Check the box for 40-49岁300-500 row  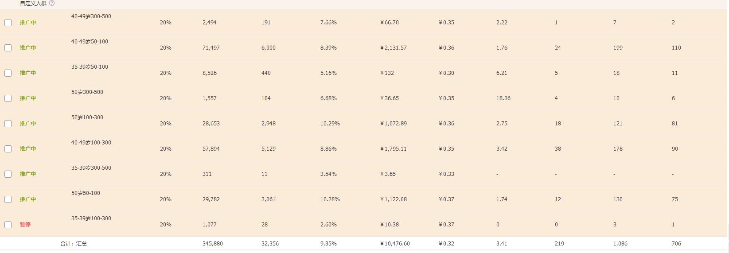8,23
